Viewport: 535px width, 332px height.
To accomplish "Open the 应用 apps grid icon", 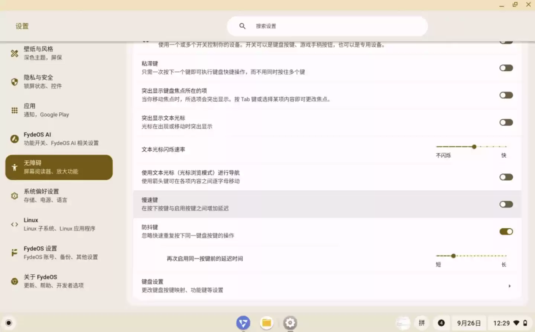I will [14, 110].
